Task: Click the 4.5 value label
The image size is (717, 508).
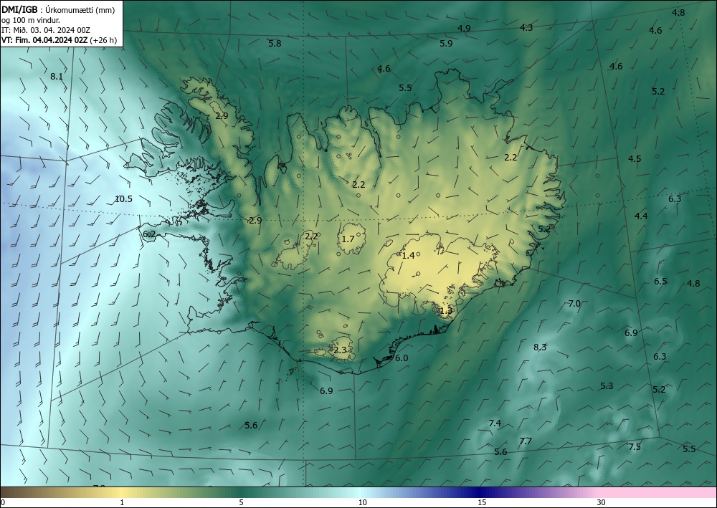Action: click(x=635, y=159)
